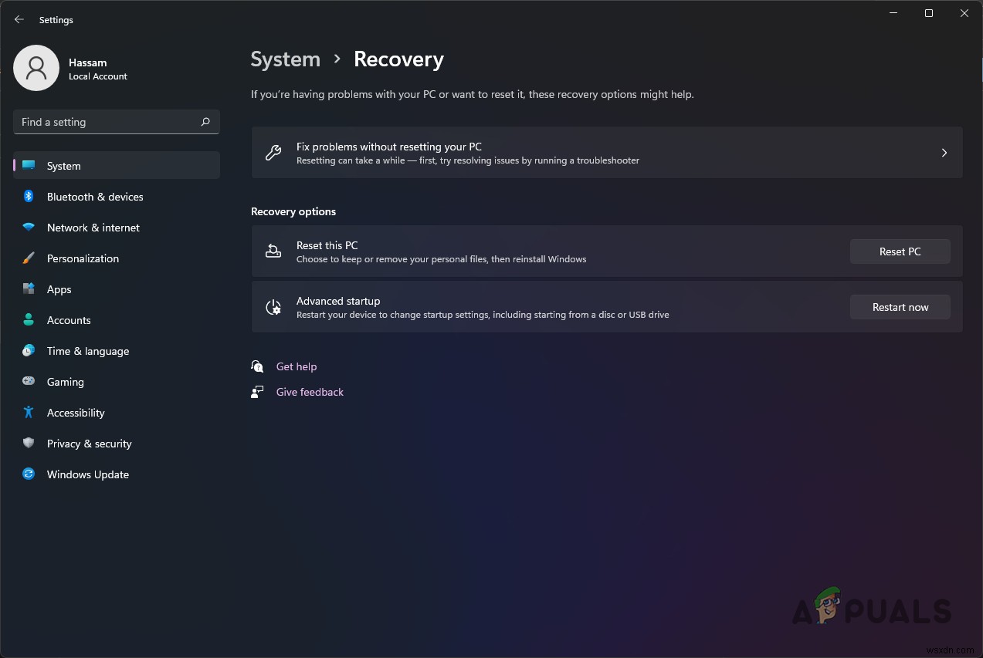
Task: Click the Hassam profile avatar
Action: [x=36, y=68]
